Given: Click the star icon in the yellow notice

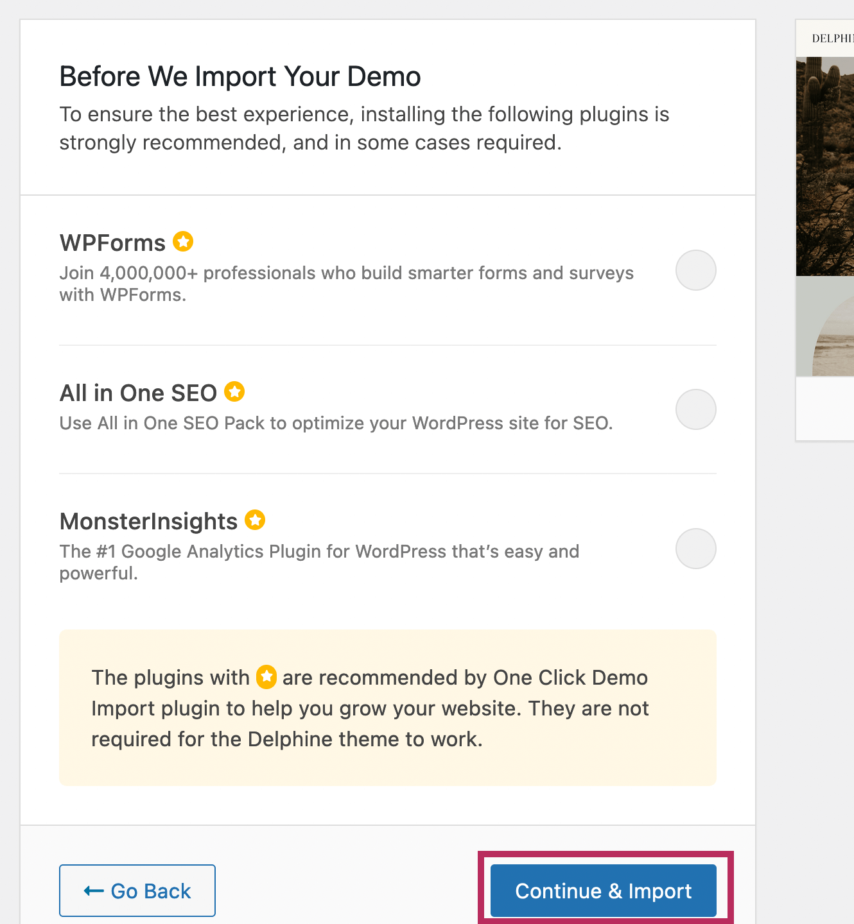Looking at the screenshot, I should point(266,677).
